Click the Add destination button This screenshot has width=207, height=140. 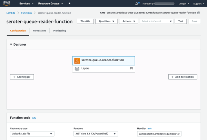click(x=183, y=77)
